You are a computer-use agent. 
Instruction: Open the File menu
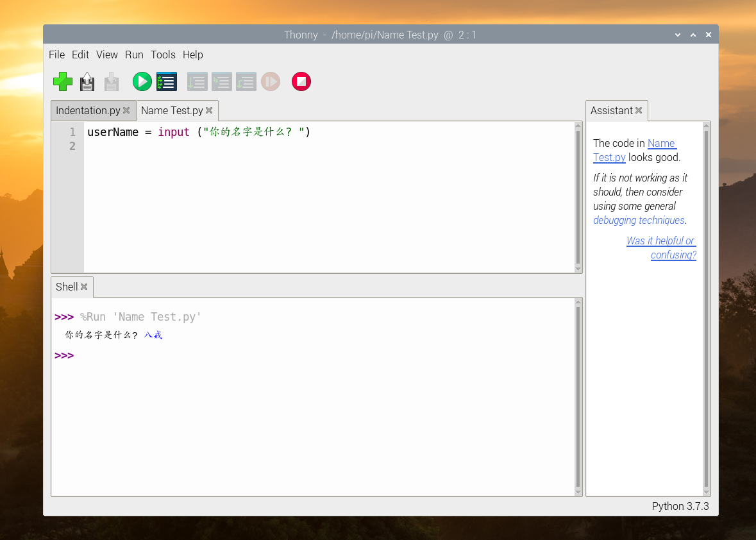coord(56,55)
